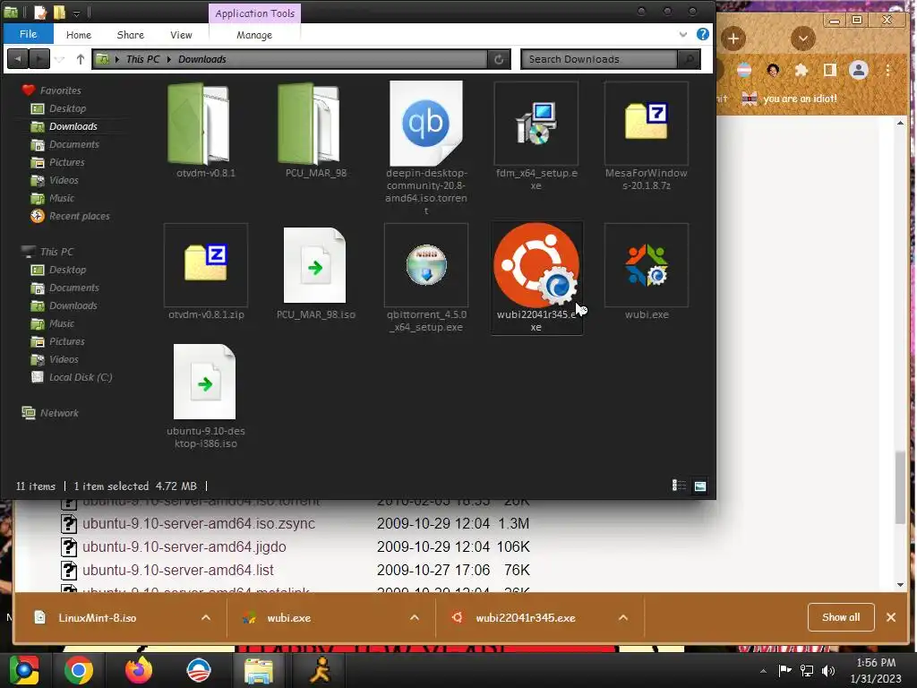Open Chrome from the taskbar
This screenshot has height=688, width=917.
[x=79, y=670]
